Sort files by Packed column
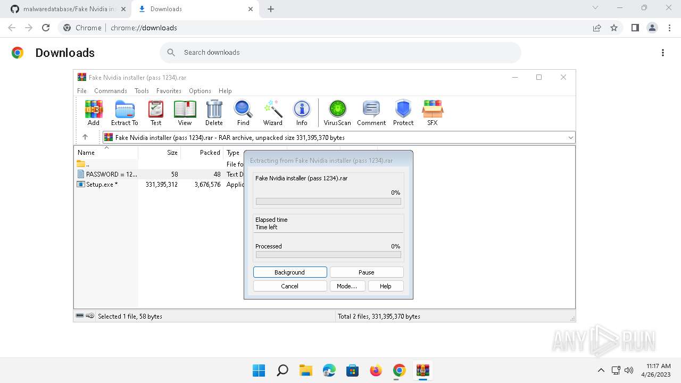Screen dimensions: 681x383 click(202, 153)
